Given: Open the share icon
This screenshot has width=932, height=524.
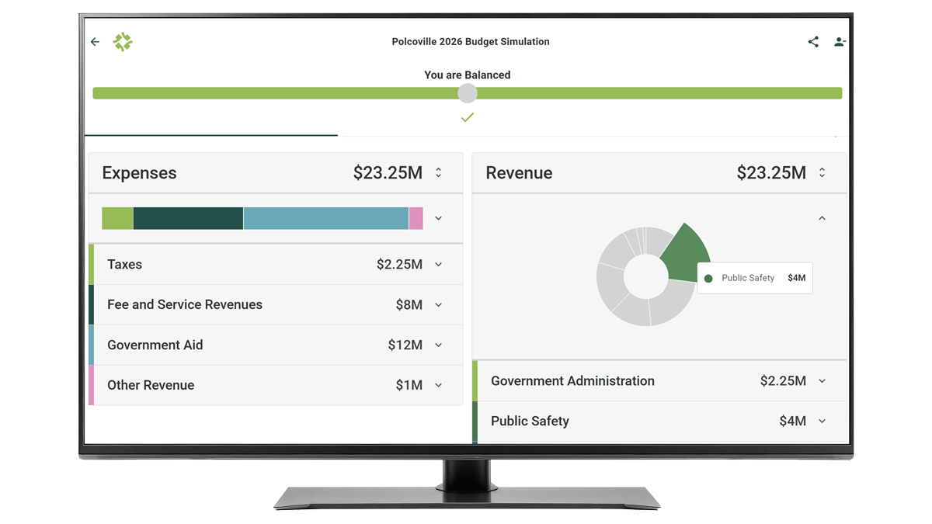Looking at the screenshot, I should click(x=813, y=42).
